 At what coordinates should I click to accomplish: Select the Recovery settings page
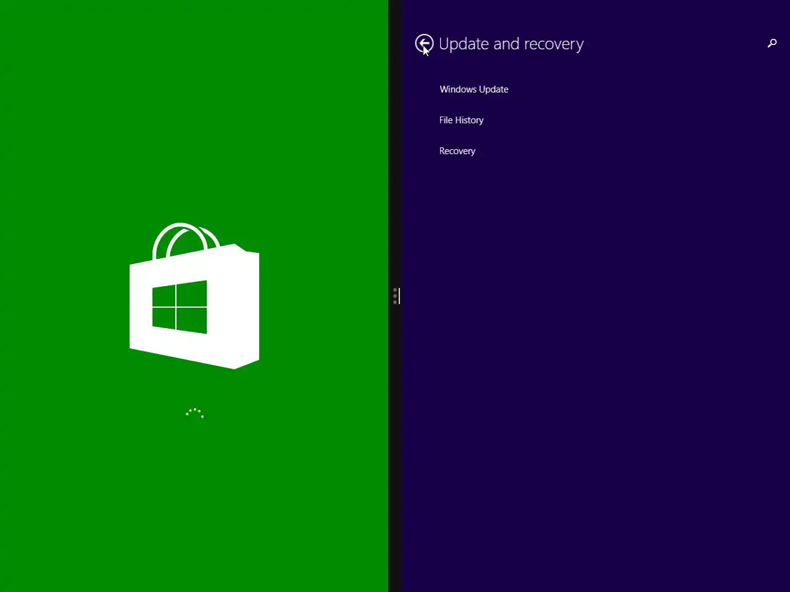tap(457, 151)
